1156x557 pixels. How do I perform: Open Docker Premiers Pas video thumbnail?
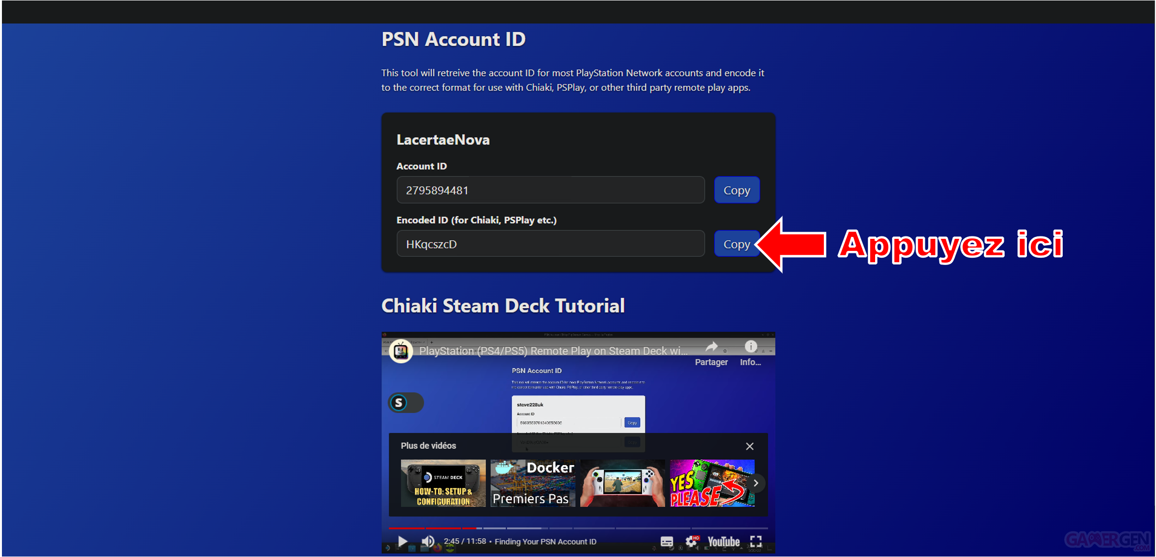[533, 483]
